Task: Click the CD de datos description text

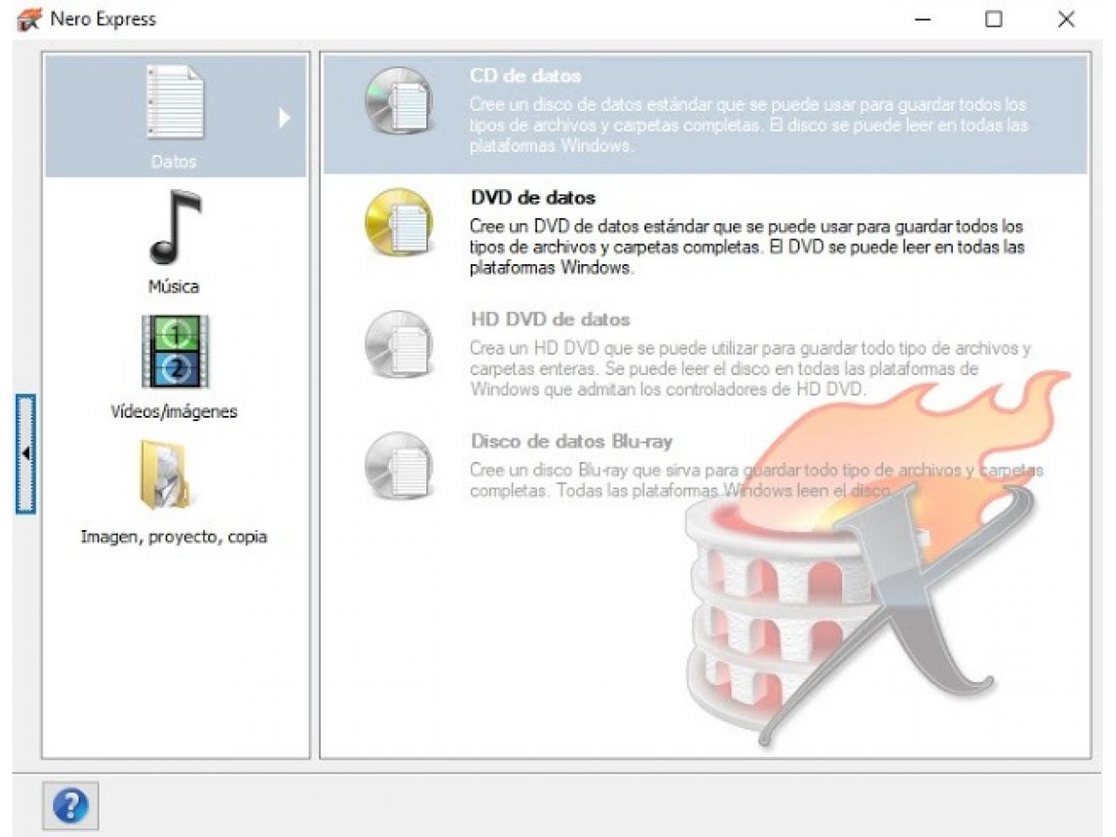Action: pos(749,125)
